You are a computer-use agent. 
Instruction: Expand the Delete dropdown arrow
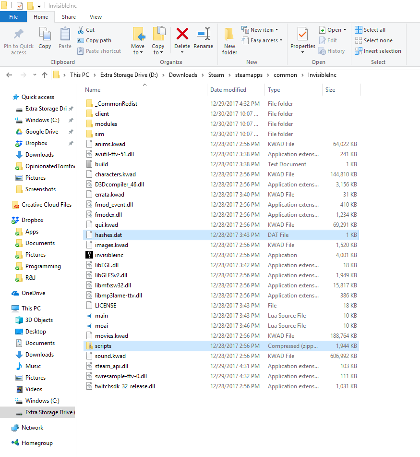click(x=182, y=52)
